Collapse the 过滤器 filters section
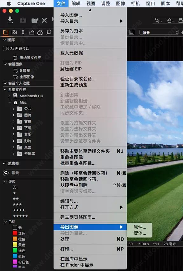183x271 pixels. (x=4, y=163)
